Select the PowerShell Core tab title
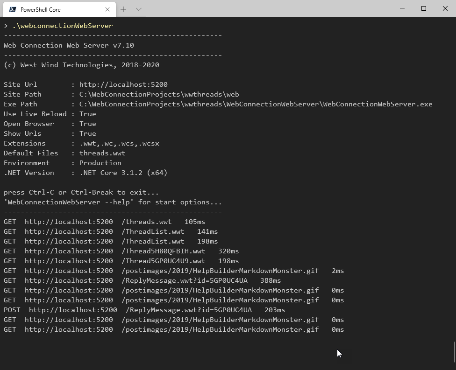The image size is (456, 370). click(x=41, y=10)
